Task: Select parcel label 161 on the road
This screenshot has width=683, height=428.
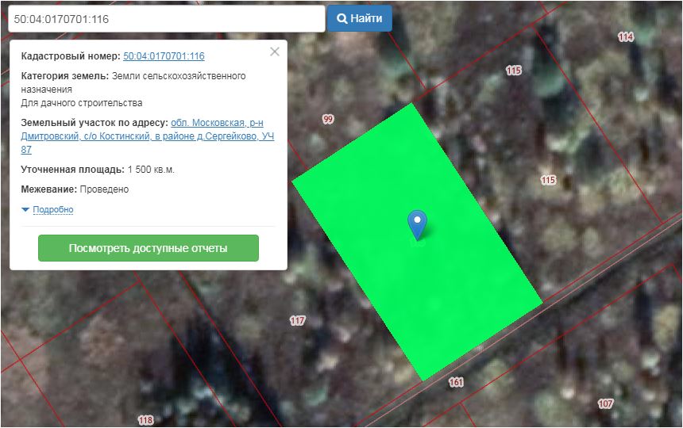Action: point(456,383)
